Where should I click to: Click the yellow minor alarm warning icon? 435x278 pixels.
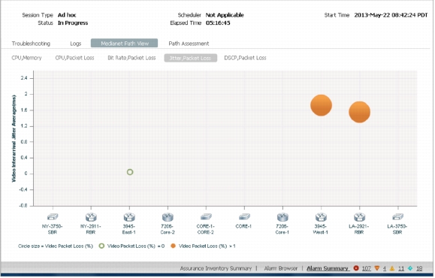392,268
